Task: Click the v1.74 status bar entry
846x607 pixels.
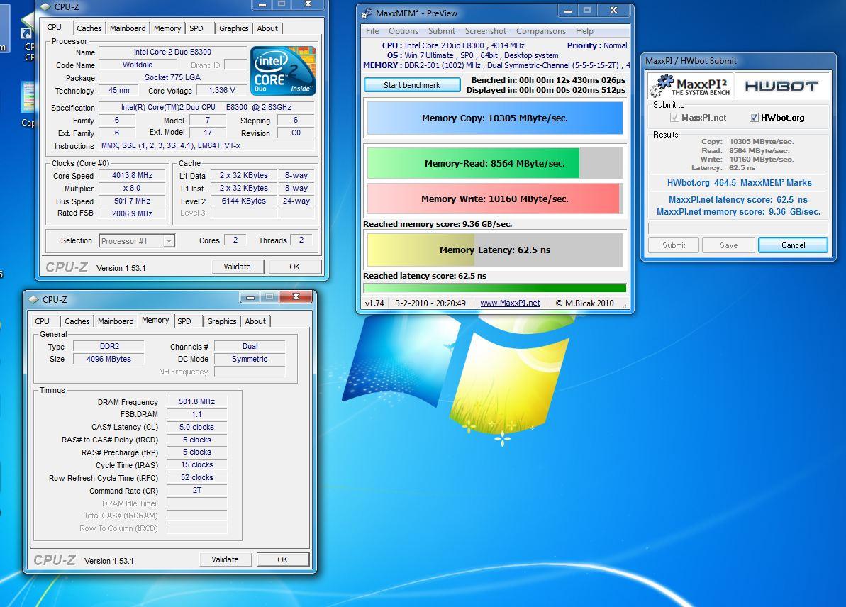Action: click(374, 303)
